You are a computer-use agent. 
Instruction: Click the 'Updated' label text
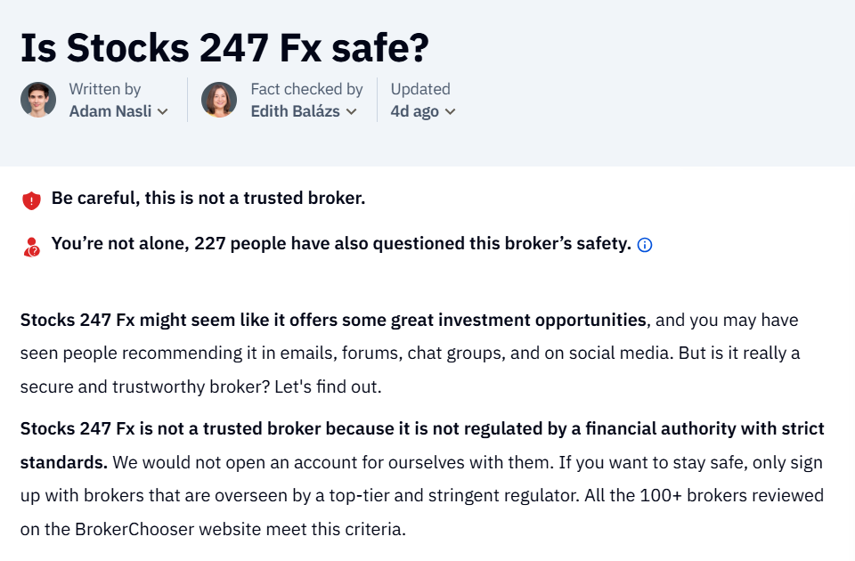pyautogui.click(x=420, y=89)
